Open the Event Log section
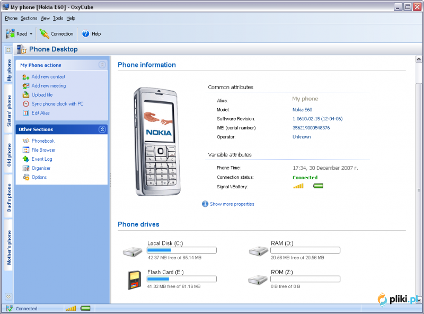The width and height of the screenshot is (424, 314). 42,159
